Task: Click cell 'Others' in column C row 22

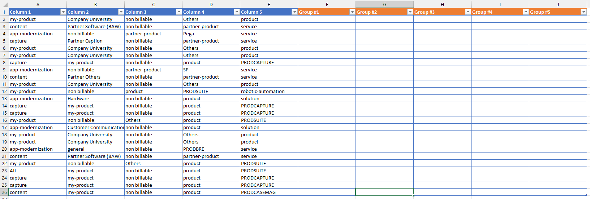Action: tap(154, 163)
